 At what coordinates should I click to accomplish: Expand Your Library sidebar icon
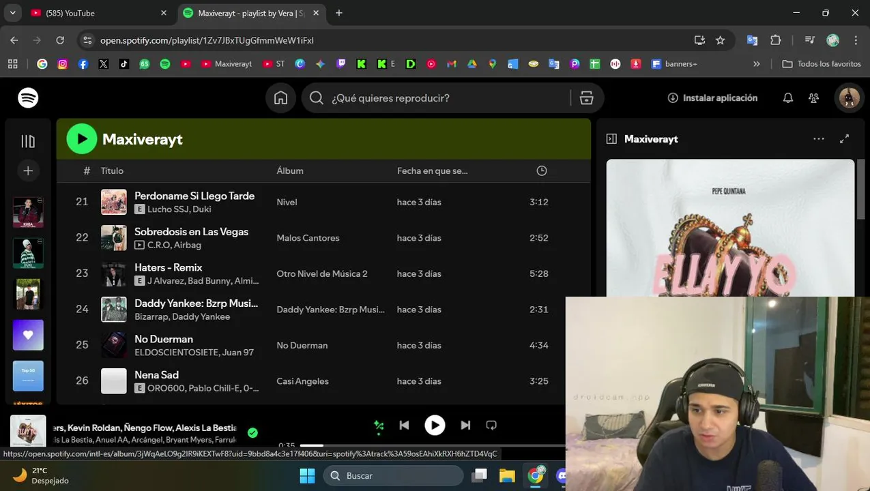28,141
